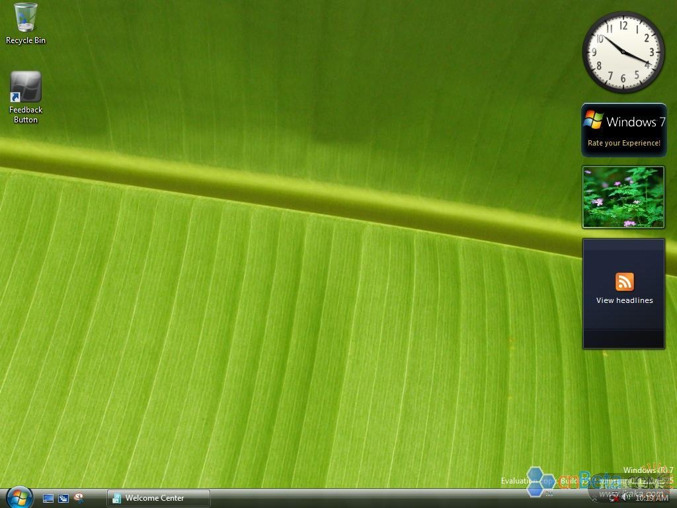Open the Windows 7 feedback gadget

point(624,130)
